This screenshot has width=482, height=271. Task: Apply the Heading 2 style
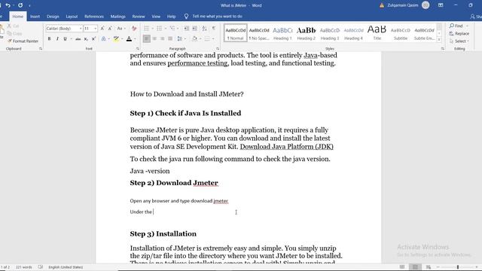click(307, 33)
